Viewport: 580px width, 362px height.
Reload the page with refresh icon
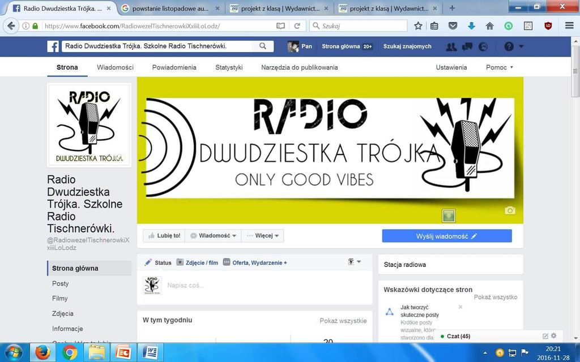[x=297, y=26]
